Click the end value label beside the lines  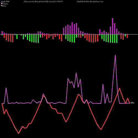(x=132, y=103)
